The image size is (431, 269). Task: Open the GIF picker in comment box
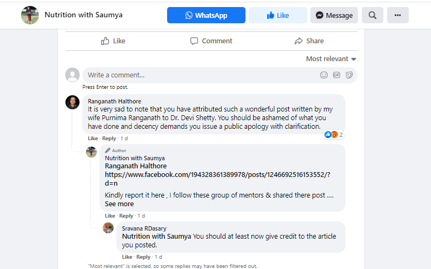click(336, 75)
